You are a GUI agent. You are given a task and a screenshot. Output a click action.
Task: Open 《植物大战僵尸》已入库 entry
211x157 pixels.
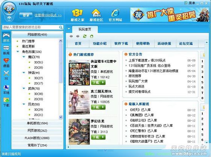pos(146,141)
